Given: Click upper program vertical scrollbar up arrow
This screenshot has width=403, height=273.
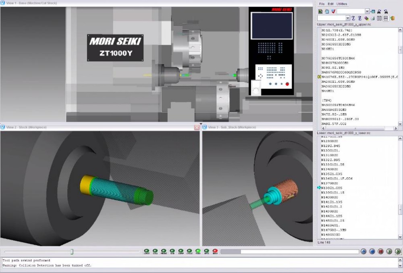Looking at the screenshot, I should [400, 30].
